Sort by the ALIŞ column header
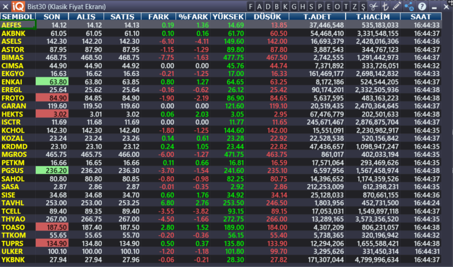 tap(86, 17)
